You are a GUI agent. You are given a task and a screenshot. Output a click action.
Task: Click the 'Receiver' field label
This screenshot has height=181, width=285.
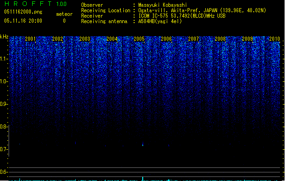[x=92, y=16]
